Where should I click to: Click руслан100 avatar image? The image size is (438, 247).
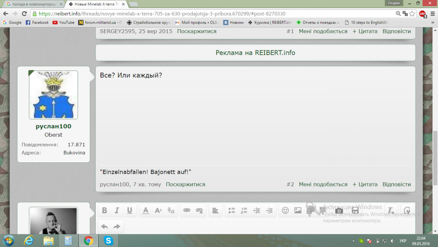(53, 95)
